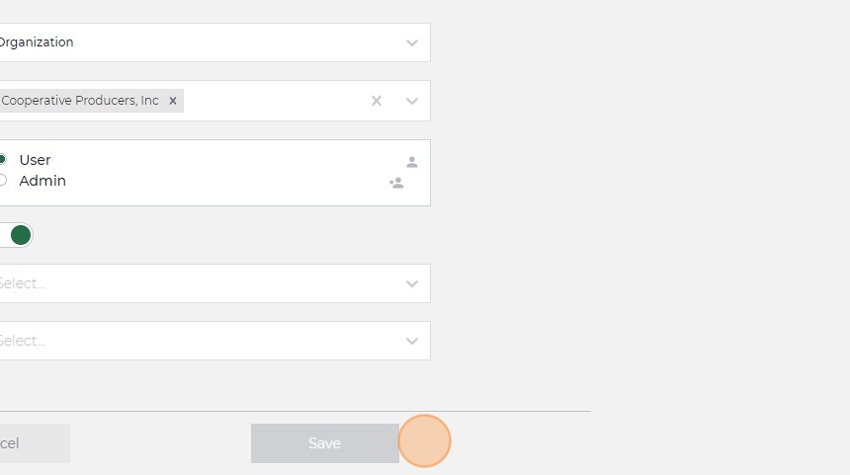Select the User radio option
Screen dimensions: 850x475
3,159
